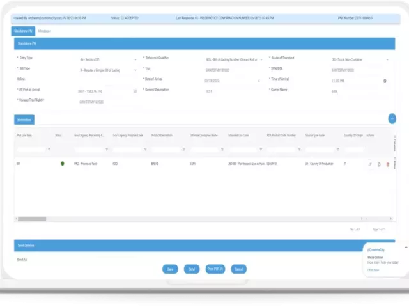409x307 pixels.
Task: Minimize the chat widget with the dash
Action: tap(406, 247)
